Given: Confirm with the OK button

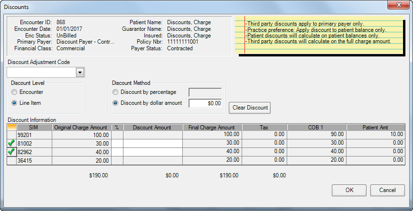Looking at the screenshot, I should click(349, 190).
